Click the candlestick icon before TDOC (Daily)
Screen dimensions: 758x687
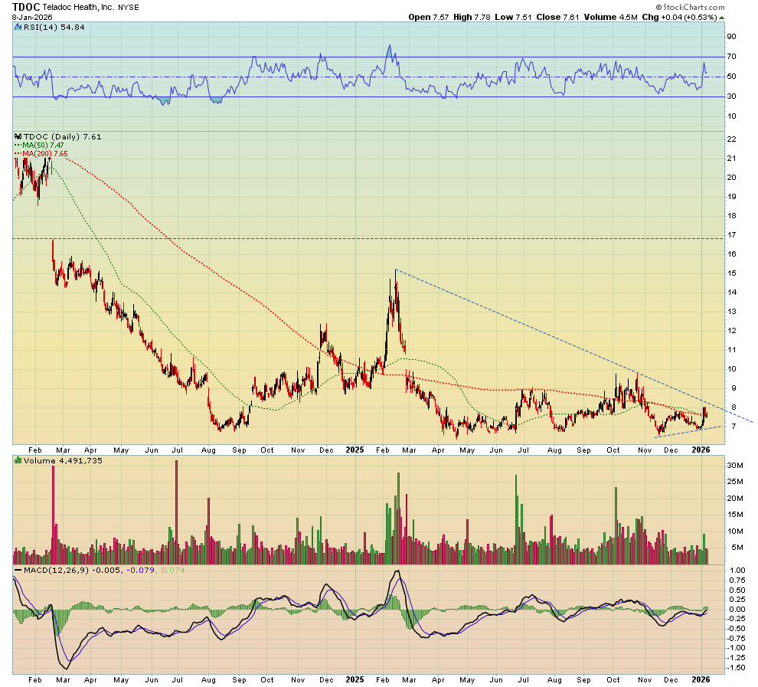pos(18,137)
